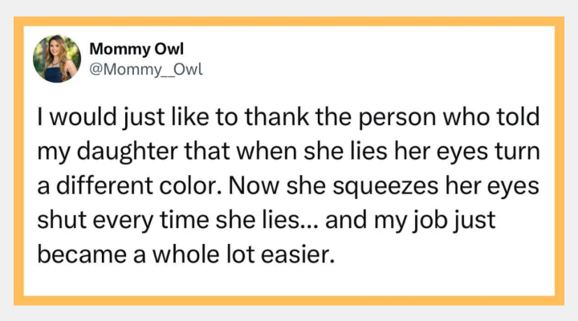
Task: Click the word "told" ending the first line
Action: [x=517, y=117]
